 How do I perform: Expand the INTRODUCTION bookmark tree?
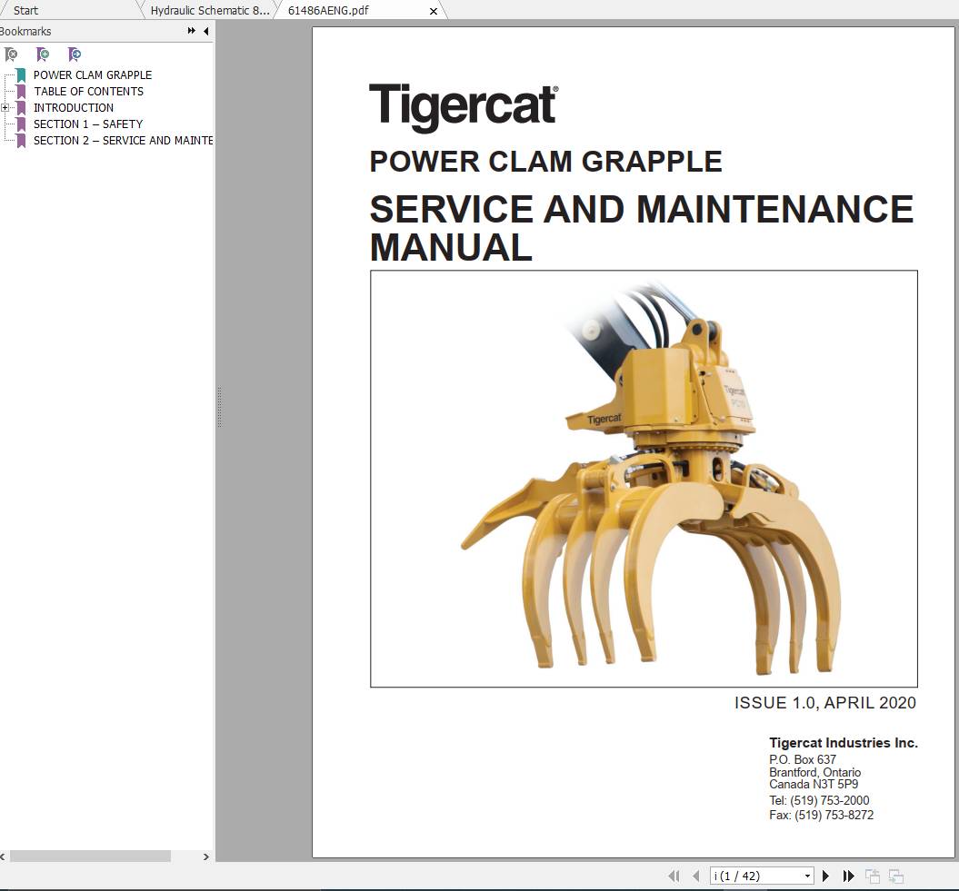pos(5,107)
